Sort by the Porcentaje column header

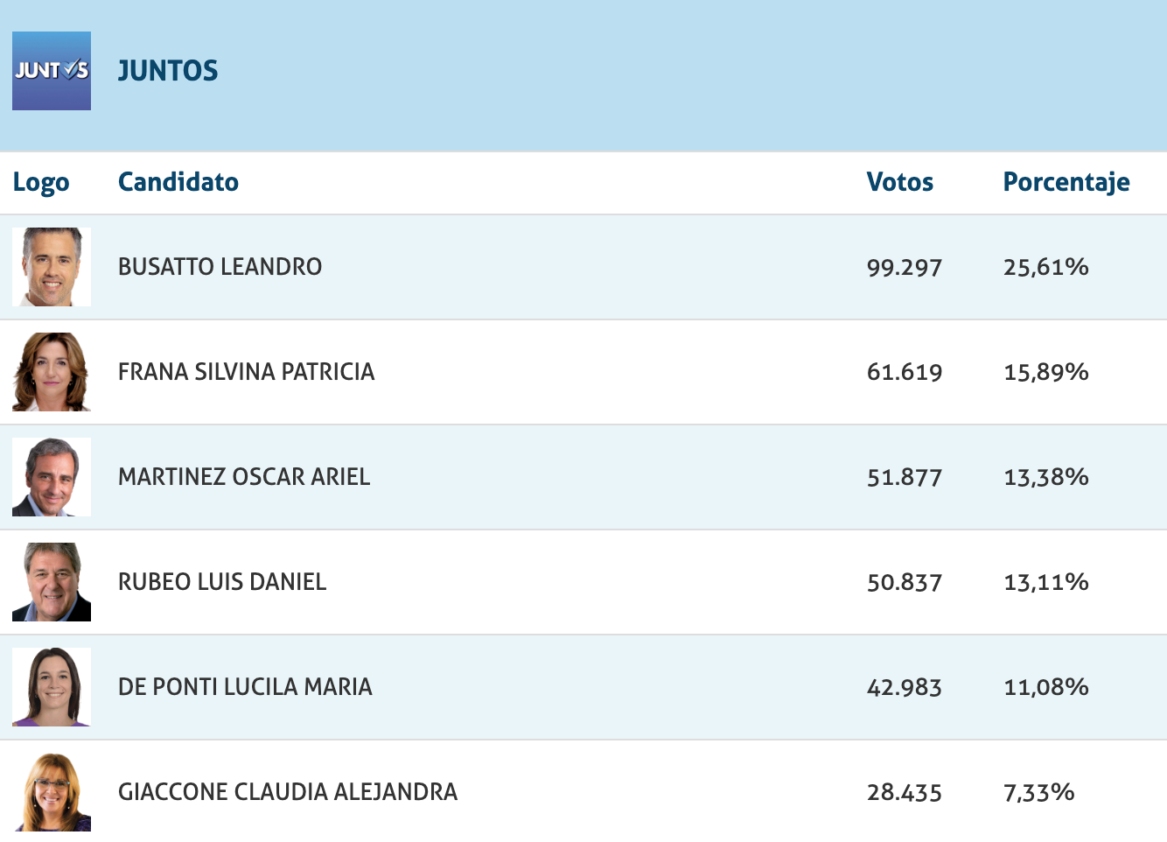tap(1066, 182)
